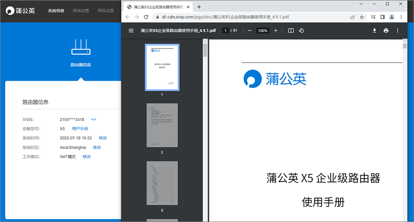This screenshot has width=414, height=222.
Task: Switch to 网络设置 tab
Action: point(81,11)
